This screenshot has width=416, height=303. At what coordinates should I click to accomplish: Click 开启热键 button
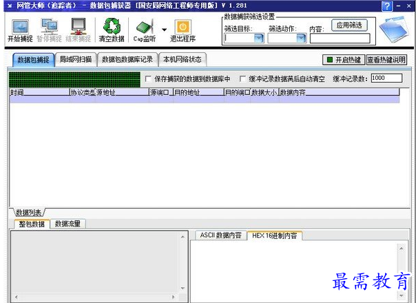point(344,60)
